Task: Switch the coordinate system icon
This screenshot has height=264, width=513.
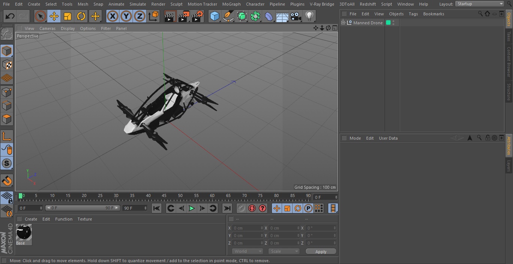Action: (x=154, y=16)
